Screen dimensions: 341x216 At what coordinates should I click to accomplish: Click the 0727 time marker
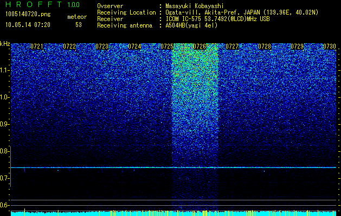tap(232, 46)
